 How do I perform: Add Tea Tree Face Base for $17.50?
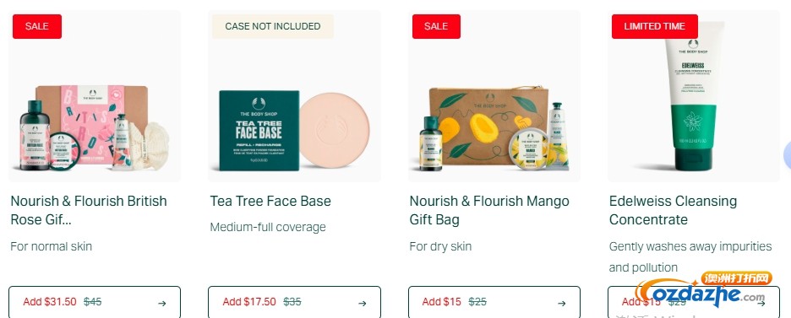[x=294, y=302]
